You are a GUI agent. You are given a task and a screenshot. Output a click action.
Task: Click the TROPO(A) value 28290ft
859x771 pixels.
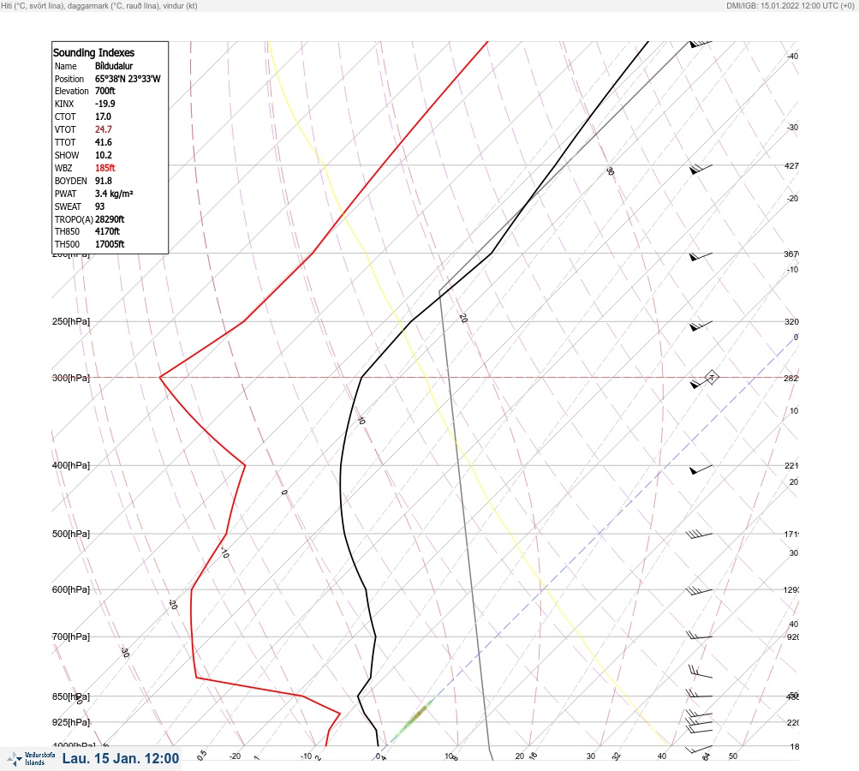pyautogui.click(x=110, y=219)
